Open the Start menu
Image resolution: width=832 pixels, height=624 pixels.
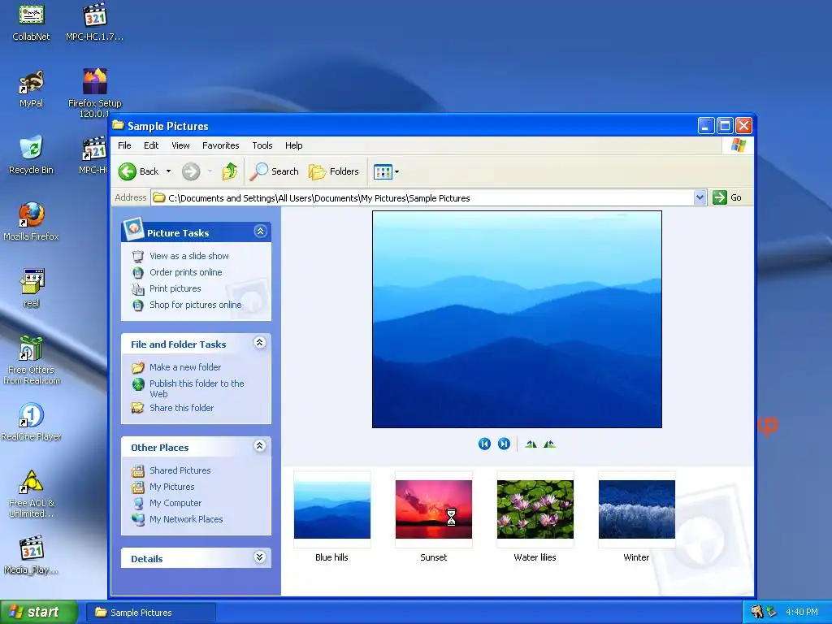(x=39, y=612)
